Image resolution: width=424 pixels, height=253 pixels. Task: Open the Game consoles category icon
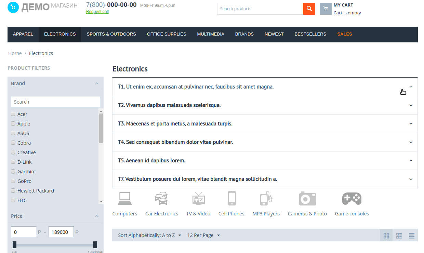coord(352,198)
